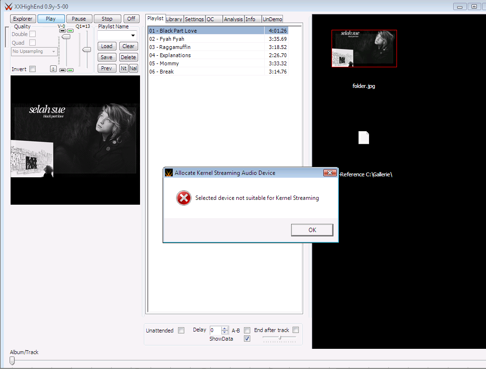Viewport: 486px width, 369px height.
Task: Click the red error icon in the dialog
Action: pyautogui.click(x=184, y=198)
